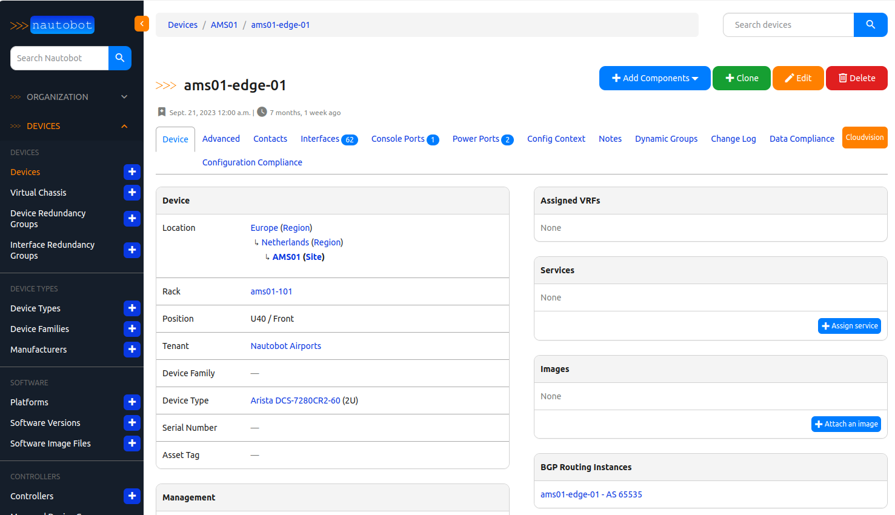895x515 pixels.
Task: Click the plus icon next to Devices
Action: (131, 172)
